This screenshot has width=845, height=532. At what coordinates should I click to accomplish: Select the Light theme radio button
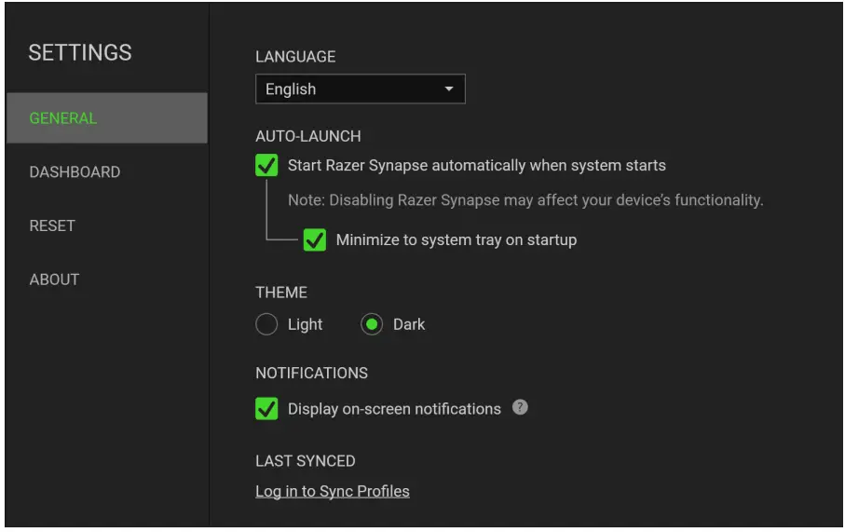point(266,324)
